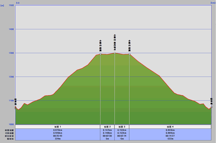Viewport: 216px width, 143px height.
Task: Select the 最高地点 peak marker circle
Action: 115,53
